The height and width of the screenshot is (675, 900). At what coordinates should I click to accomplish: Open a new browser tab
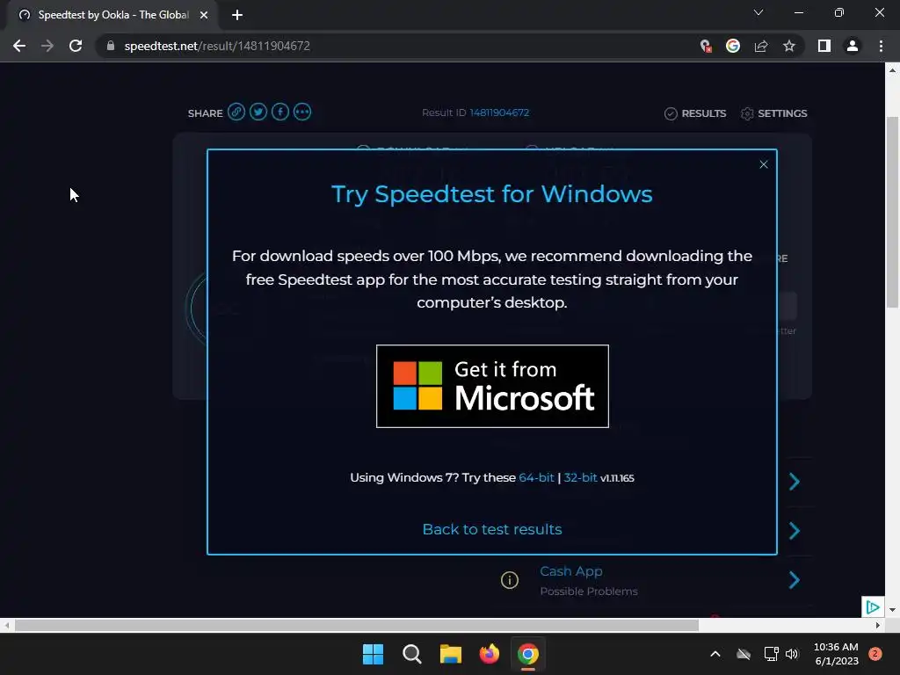pyautogui.click(x=237, y=15)
